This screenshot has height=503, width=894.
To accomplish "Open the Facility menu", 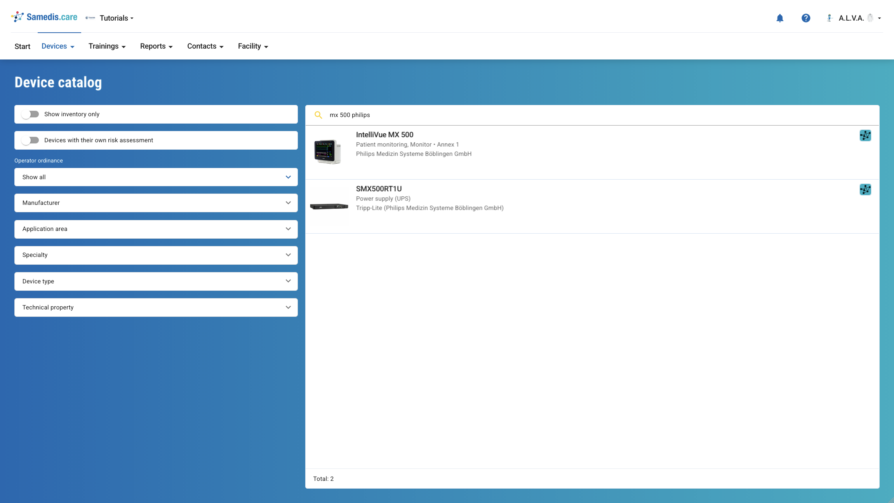I will [x=253, y=46].
